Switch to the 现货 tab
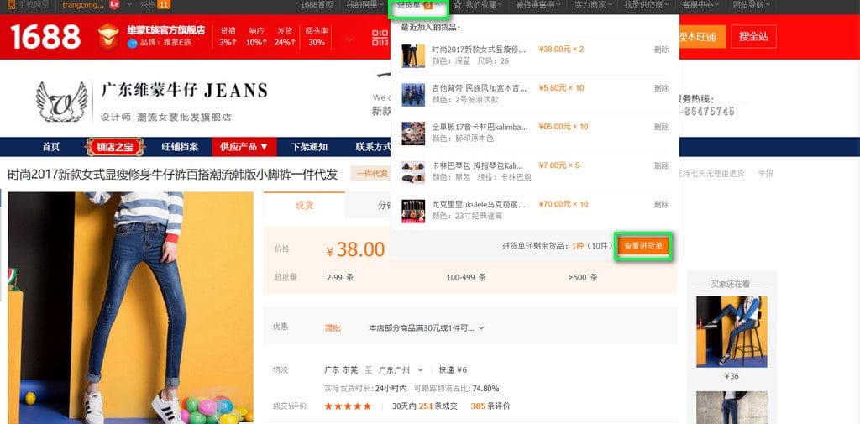This screenshot has width=860, height=424. click(x=304, y=205)
